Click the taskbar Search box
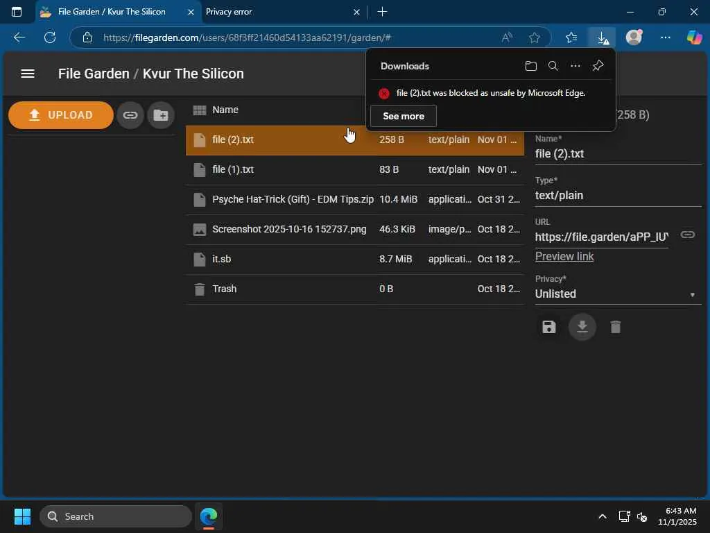Image resolution: width=710 pixels, height=533 pixels. coord(116,516)
